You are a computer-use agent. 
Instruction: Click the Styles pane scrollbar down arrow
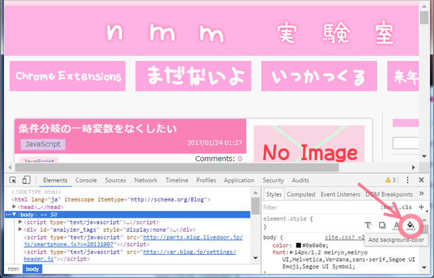tap(424, 267)
